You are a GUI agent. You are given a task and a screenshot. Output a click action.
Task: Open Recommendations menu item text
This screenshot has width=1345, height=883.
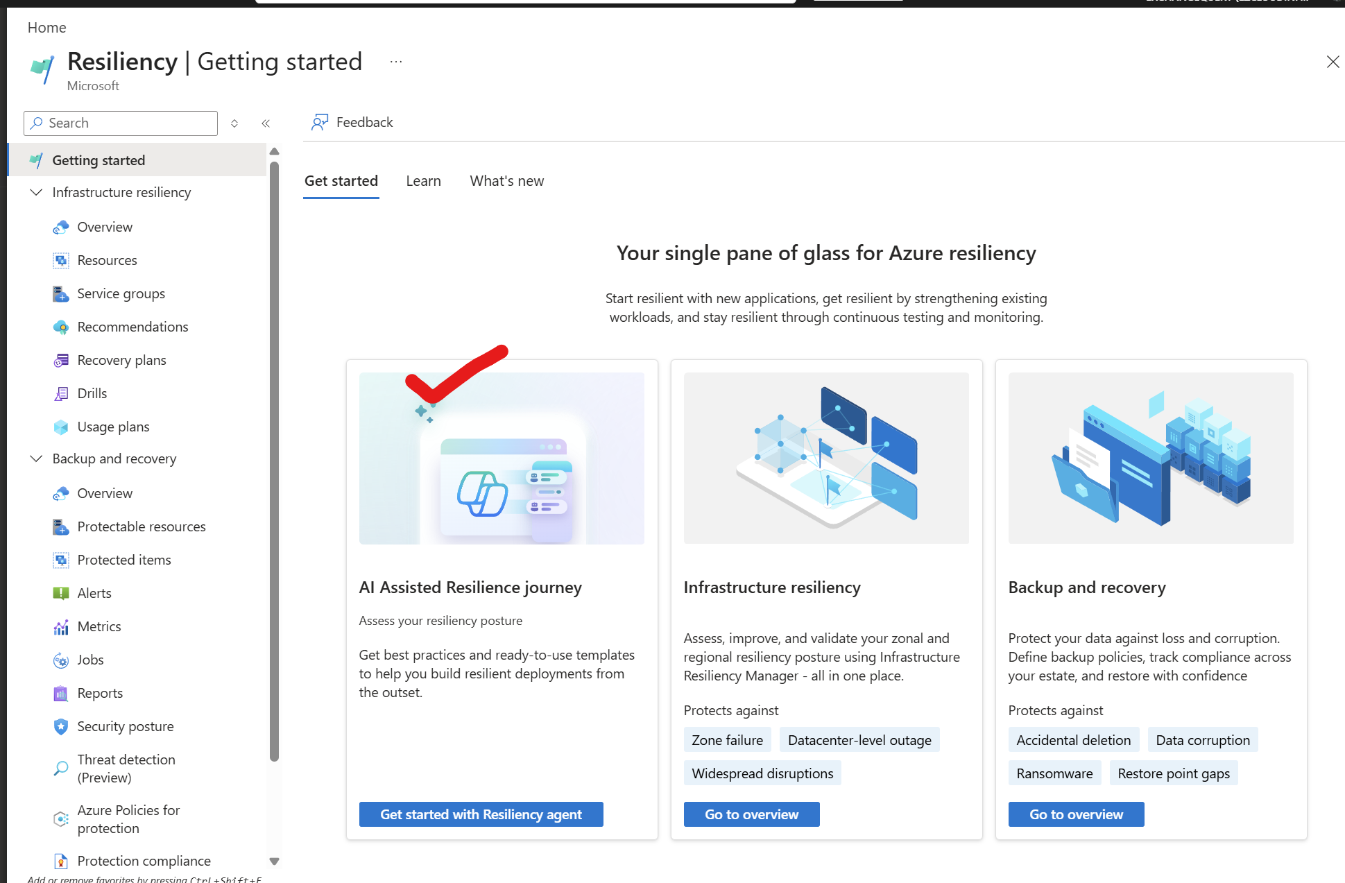coord(133,327)
